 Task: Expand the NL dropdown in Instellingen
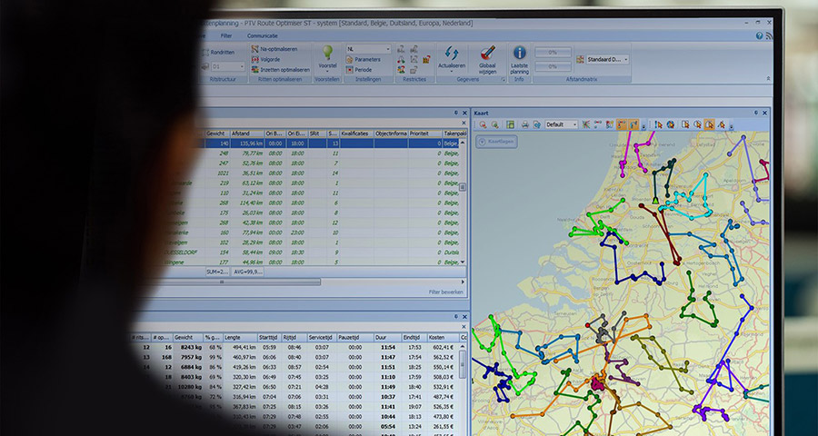[x=368, y=49]
